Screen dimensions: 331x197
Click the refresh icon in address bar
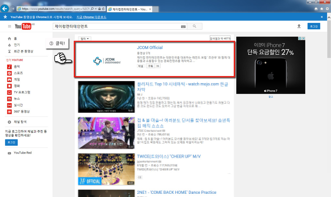(103, 9)
